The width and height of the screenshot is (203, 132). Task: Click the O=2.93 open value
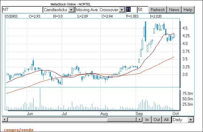pyautogui.click(x=34, y=16)
